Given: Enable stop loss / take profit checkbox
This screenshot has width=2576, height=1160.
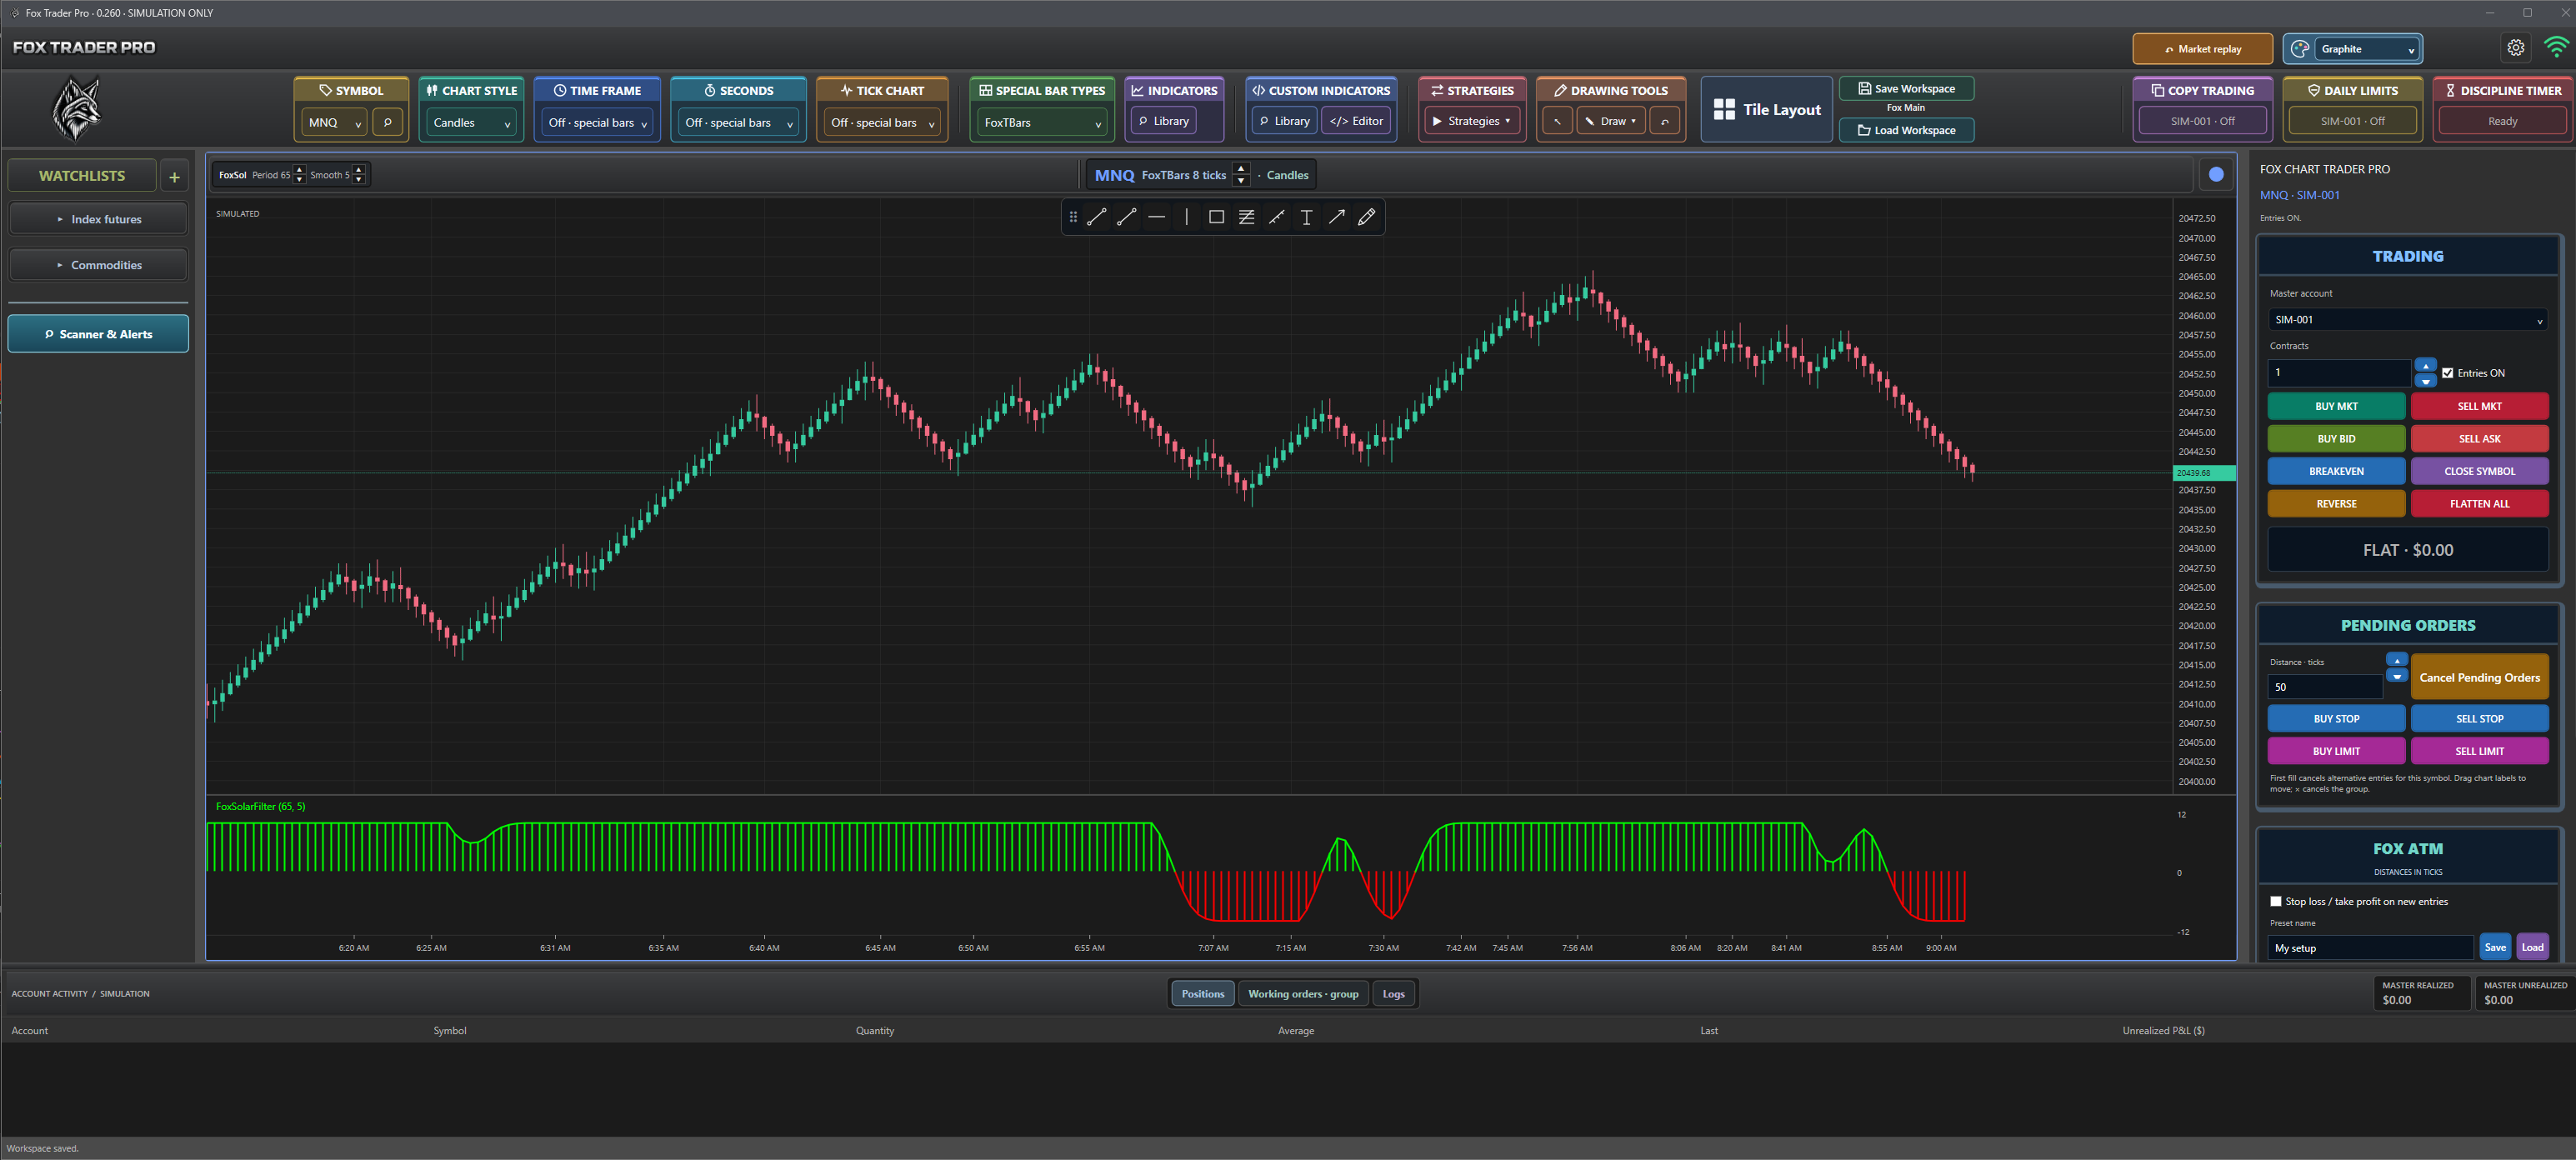Looking at the screenshot, I should pos(2276,901).
